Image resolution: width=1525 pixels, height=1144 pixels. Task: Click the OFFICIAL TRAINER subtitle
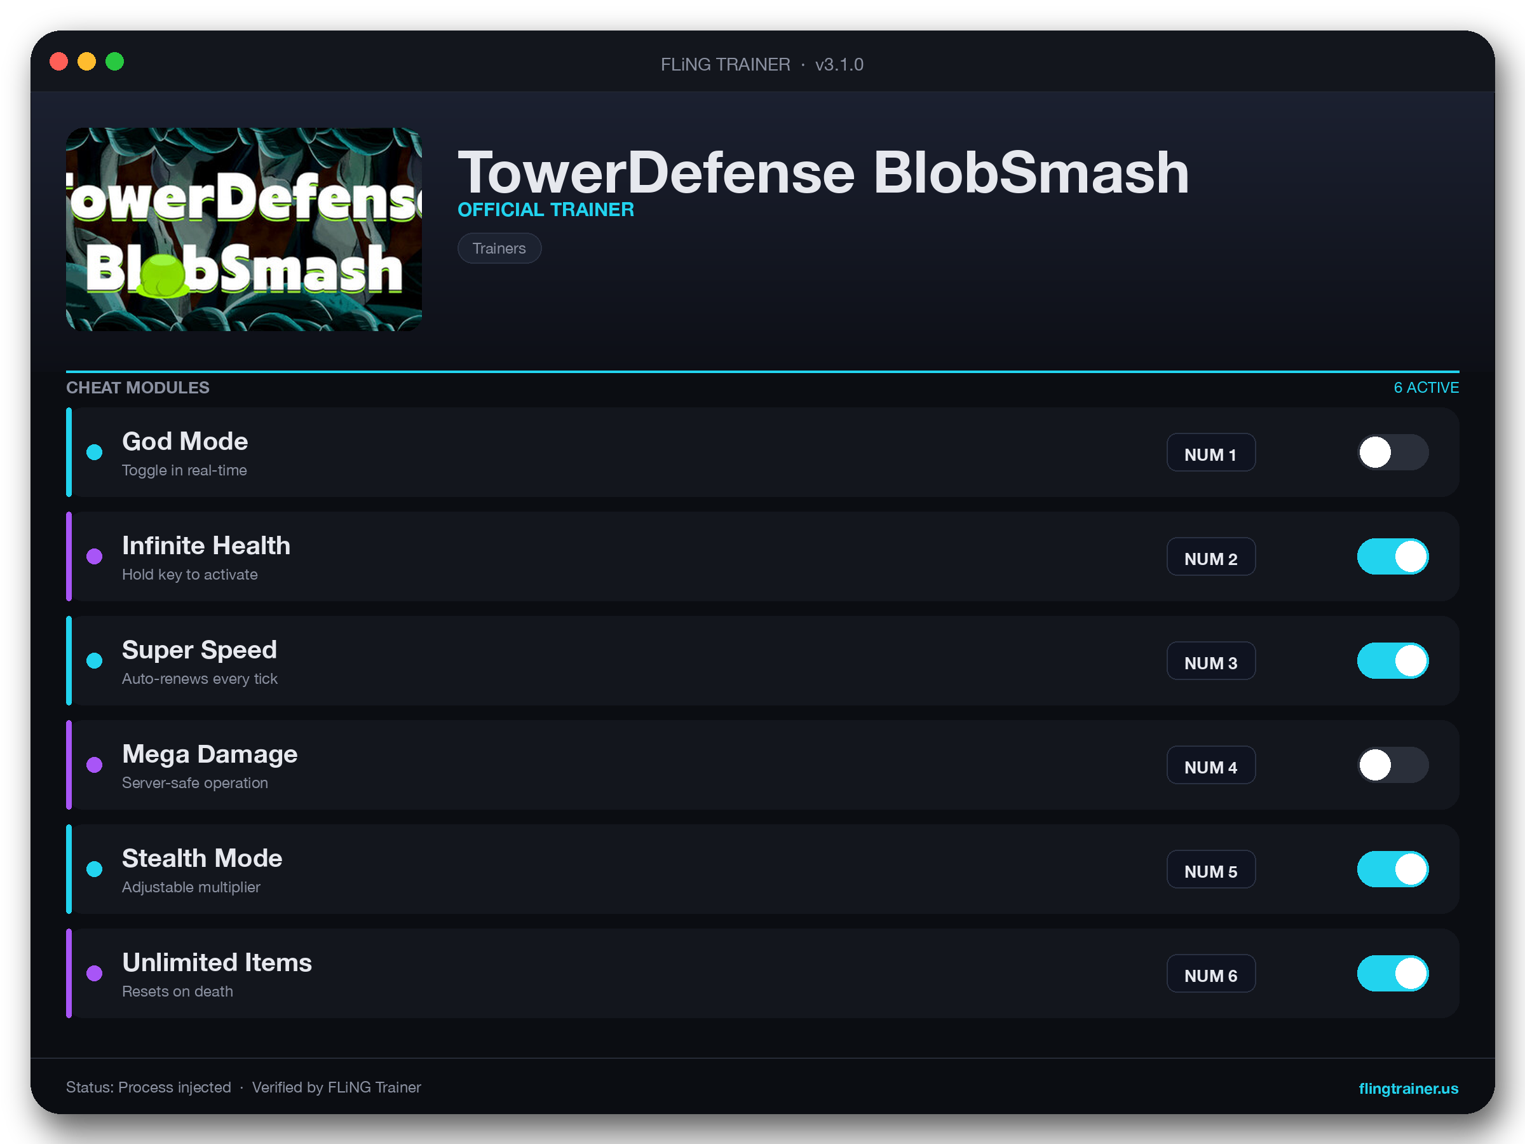pyautogui.click(x=546, y=210)
